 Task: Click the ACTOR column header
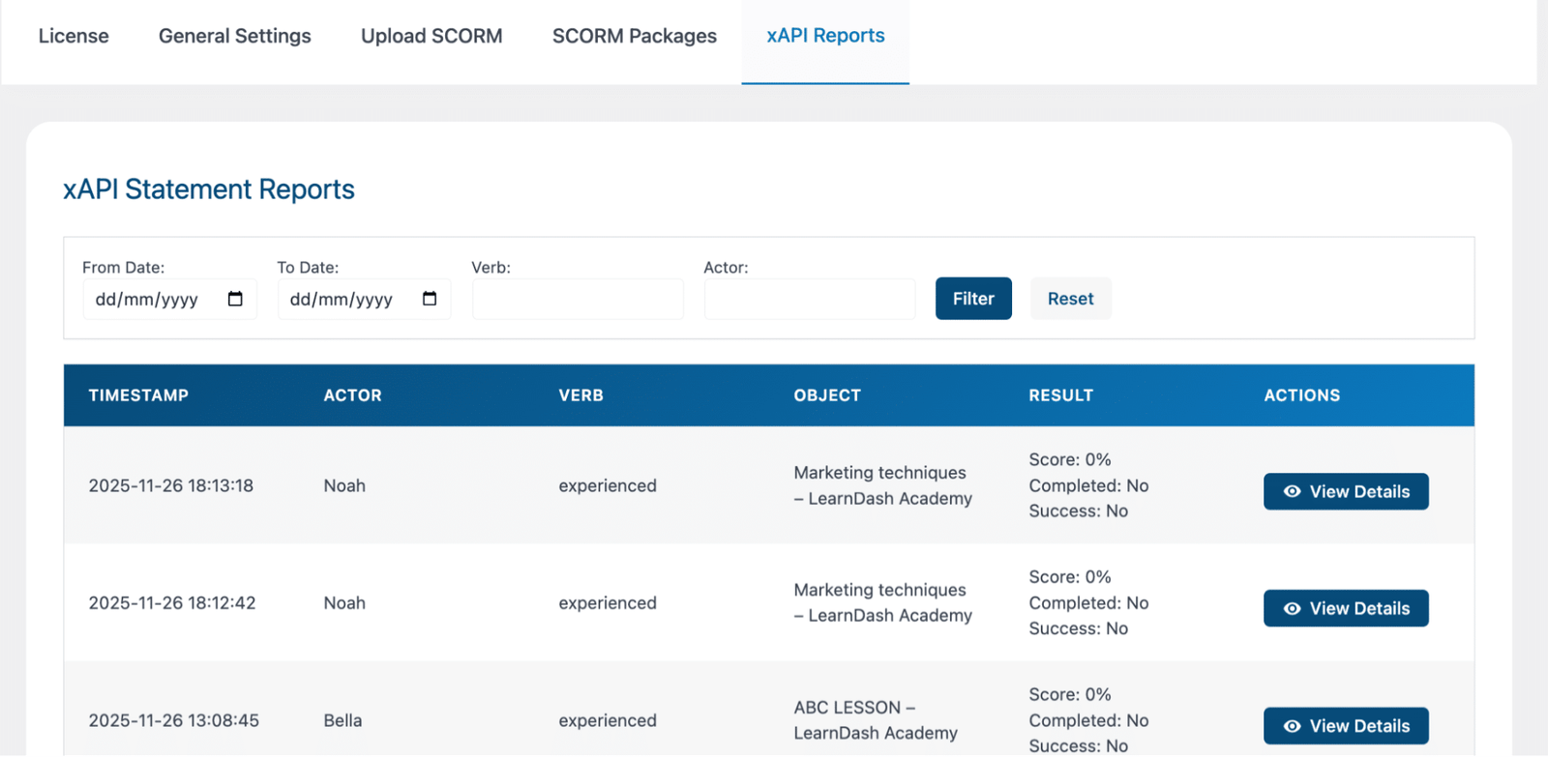[x=352, y=395]
